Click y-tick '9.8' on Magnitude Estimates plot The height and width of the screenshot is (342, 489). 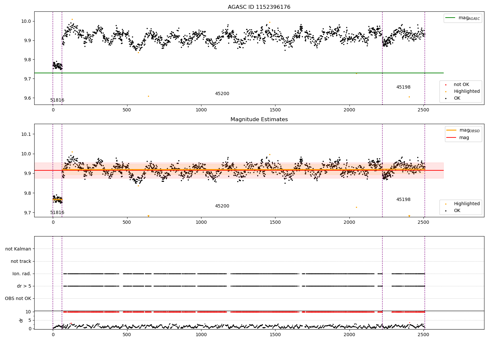coord(27,193)
